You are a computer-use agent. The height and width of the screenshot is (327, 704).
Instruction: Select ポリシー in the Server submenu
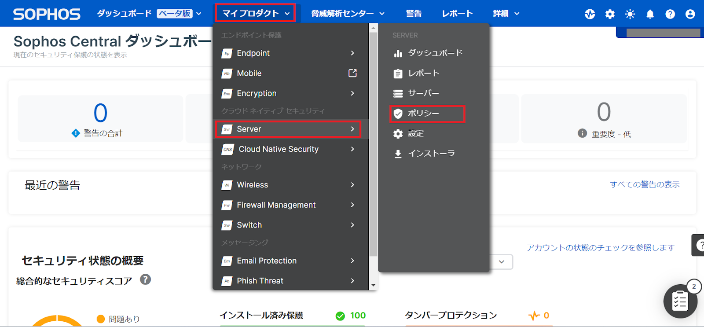tap(427, 114)
